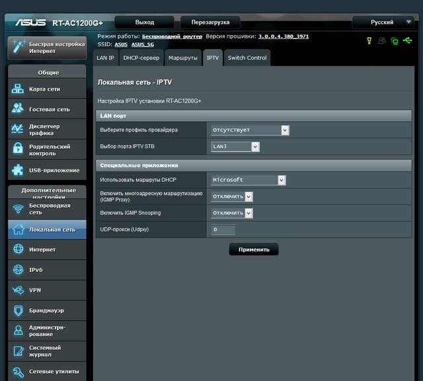
Task: Expand the provider profile dropdown Отсутствует
Action: click(250, 130)
